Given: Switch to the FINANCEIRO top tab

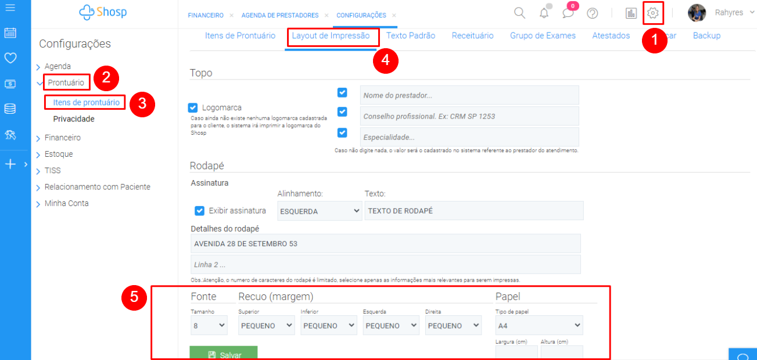Looking at the screenshot, I should tap(206, 15).
